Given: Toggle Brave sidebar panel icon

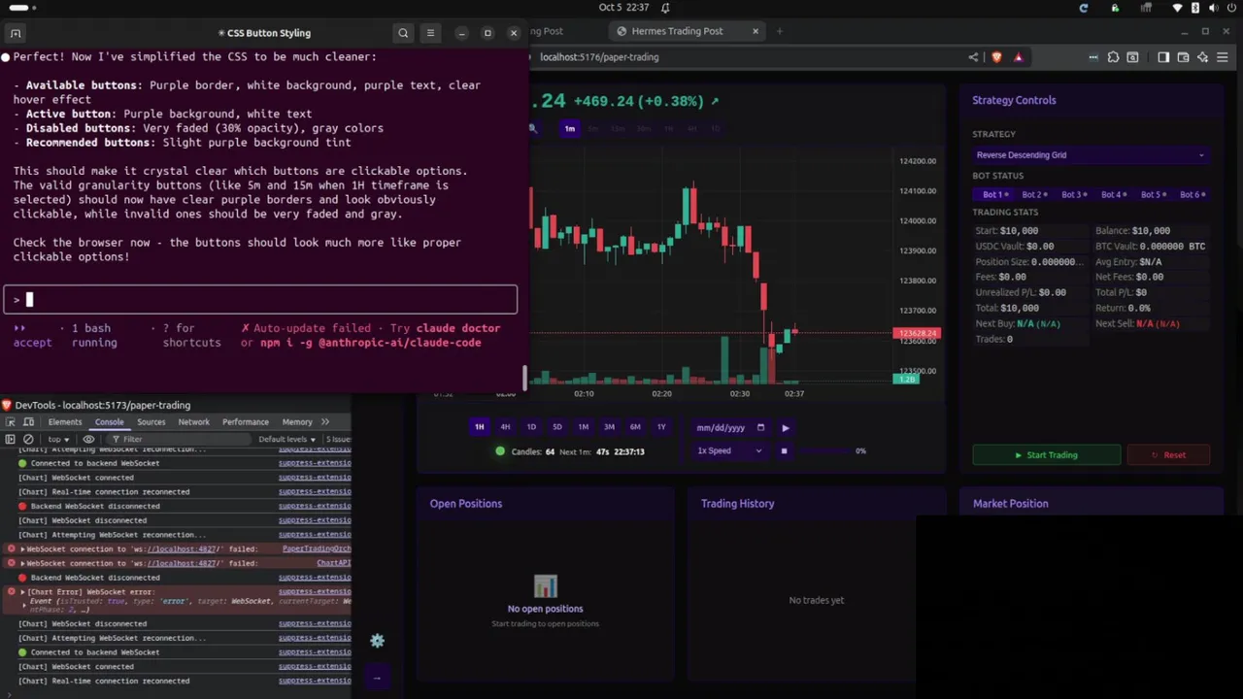Looking at the screenshot, I should [x=1163, y=57].
